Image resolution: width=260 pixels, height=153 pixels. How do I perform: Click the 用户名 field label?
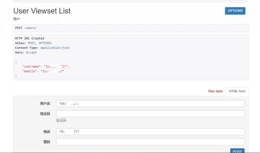pyautogui.click(x=45, y=104)
